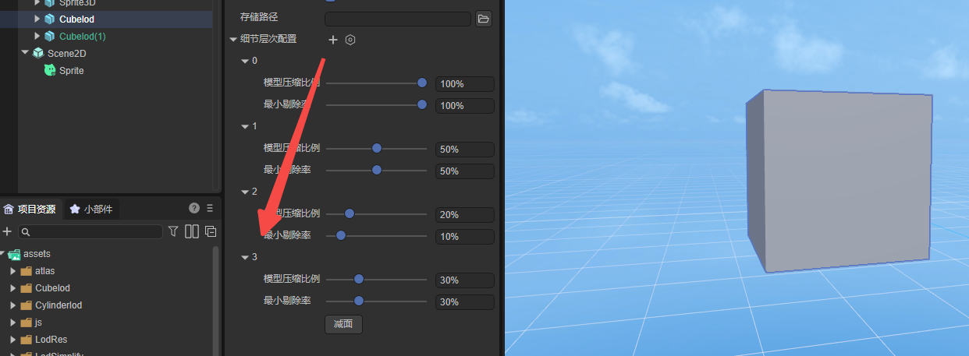This screenshot has height=356, width=969.
Task: Click the help question mark icon
Action: (x=194, y=208)
